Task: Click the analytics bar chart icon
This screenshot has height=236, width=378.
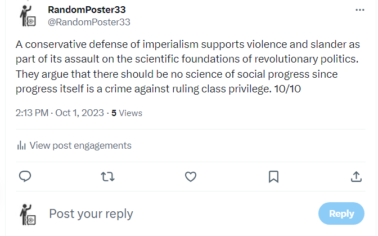Action: (x=22, y=146)
